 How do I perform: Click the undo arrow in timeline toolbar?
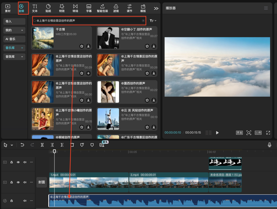point(22,145)
